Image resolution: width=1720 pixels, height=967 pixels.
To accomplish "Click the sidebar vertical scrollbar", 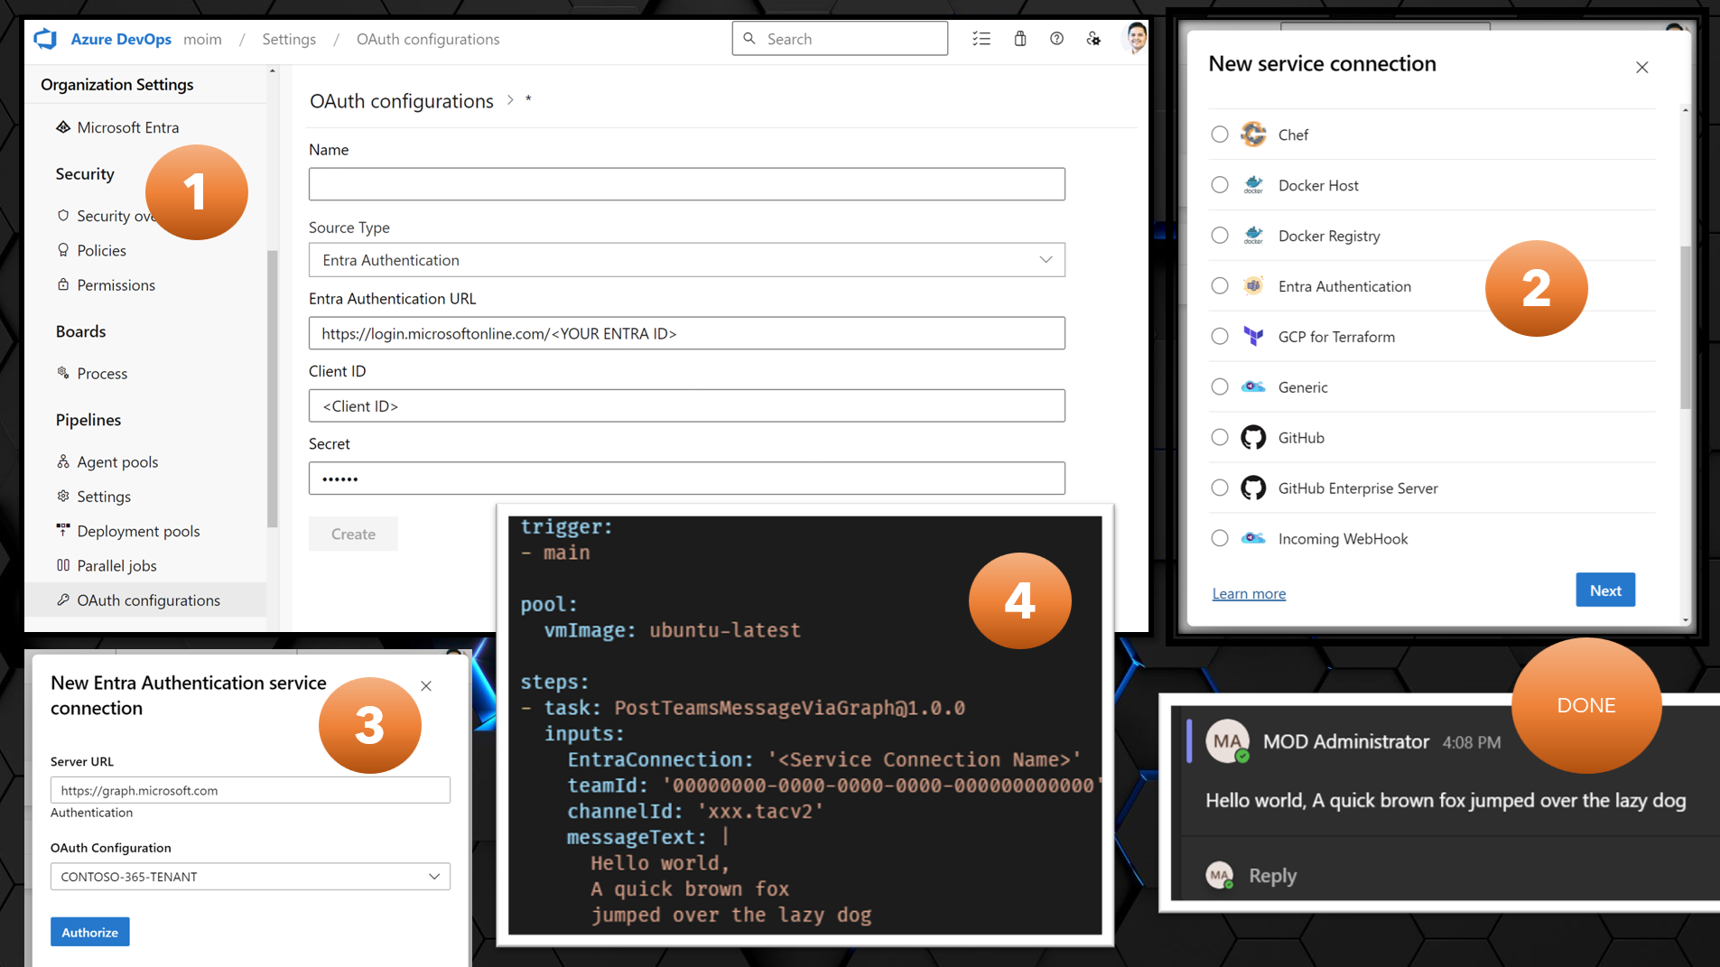I will [x=272, y=388].
